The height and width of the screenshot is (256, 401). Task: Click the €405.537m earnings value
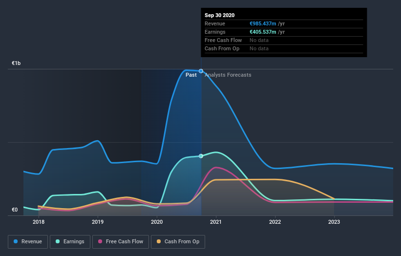(x=263, y=32)
